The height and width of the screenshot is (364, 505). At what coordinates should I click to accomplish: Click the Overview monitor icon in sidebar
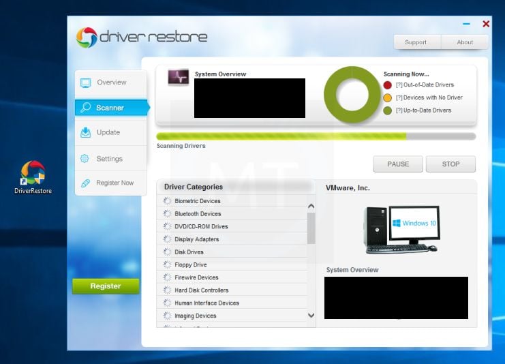[x=86, y=82]
